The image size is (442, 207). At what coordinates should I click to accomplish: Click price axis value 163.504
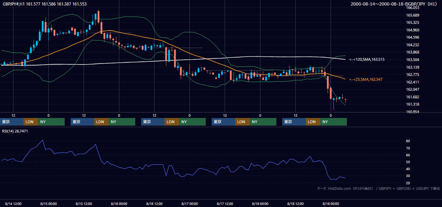[413, 60]
